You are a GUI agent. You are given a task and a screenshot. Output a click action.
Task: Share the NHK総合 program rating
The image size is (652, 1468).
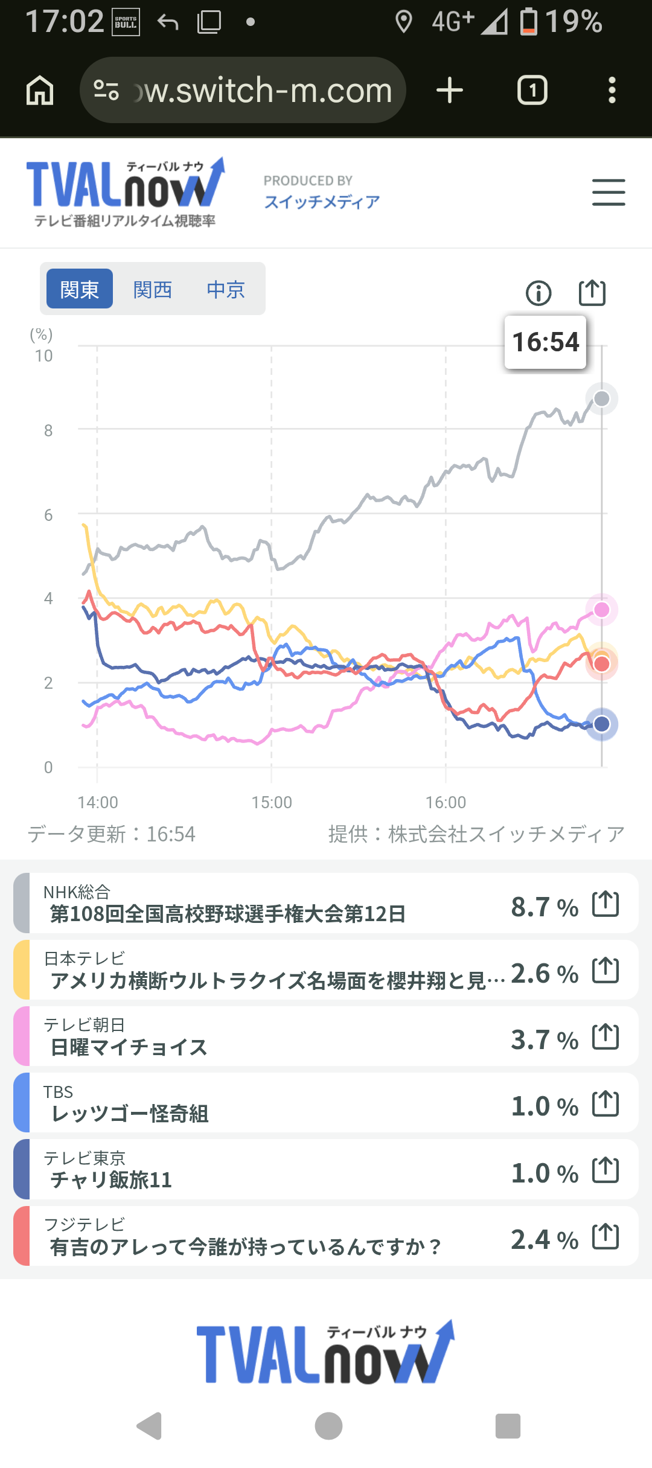click(x=606, y=904)
